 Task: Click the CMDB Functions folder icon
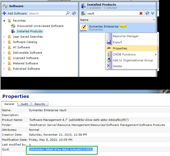109,54
